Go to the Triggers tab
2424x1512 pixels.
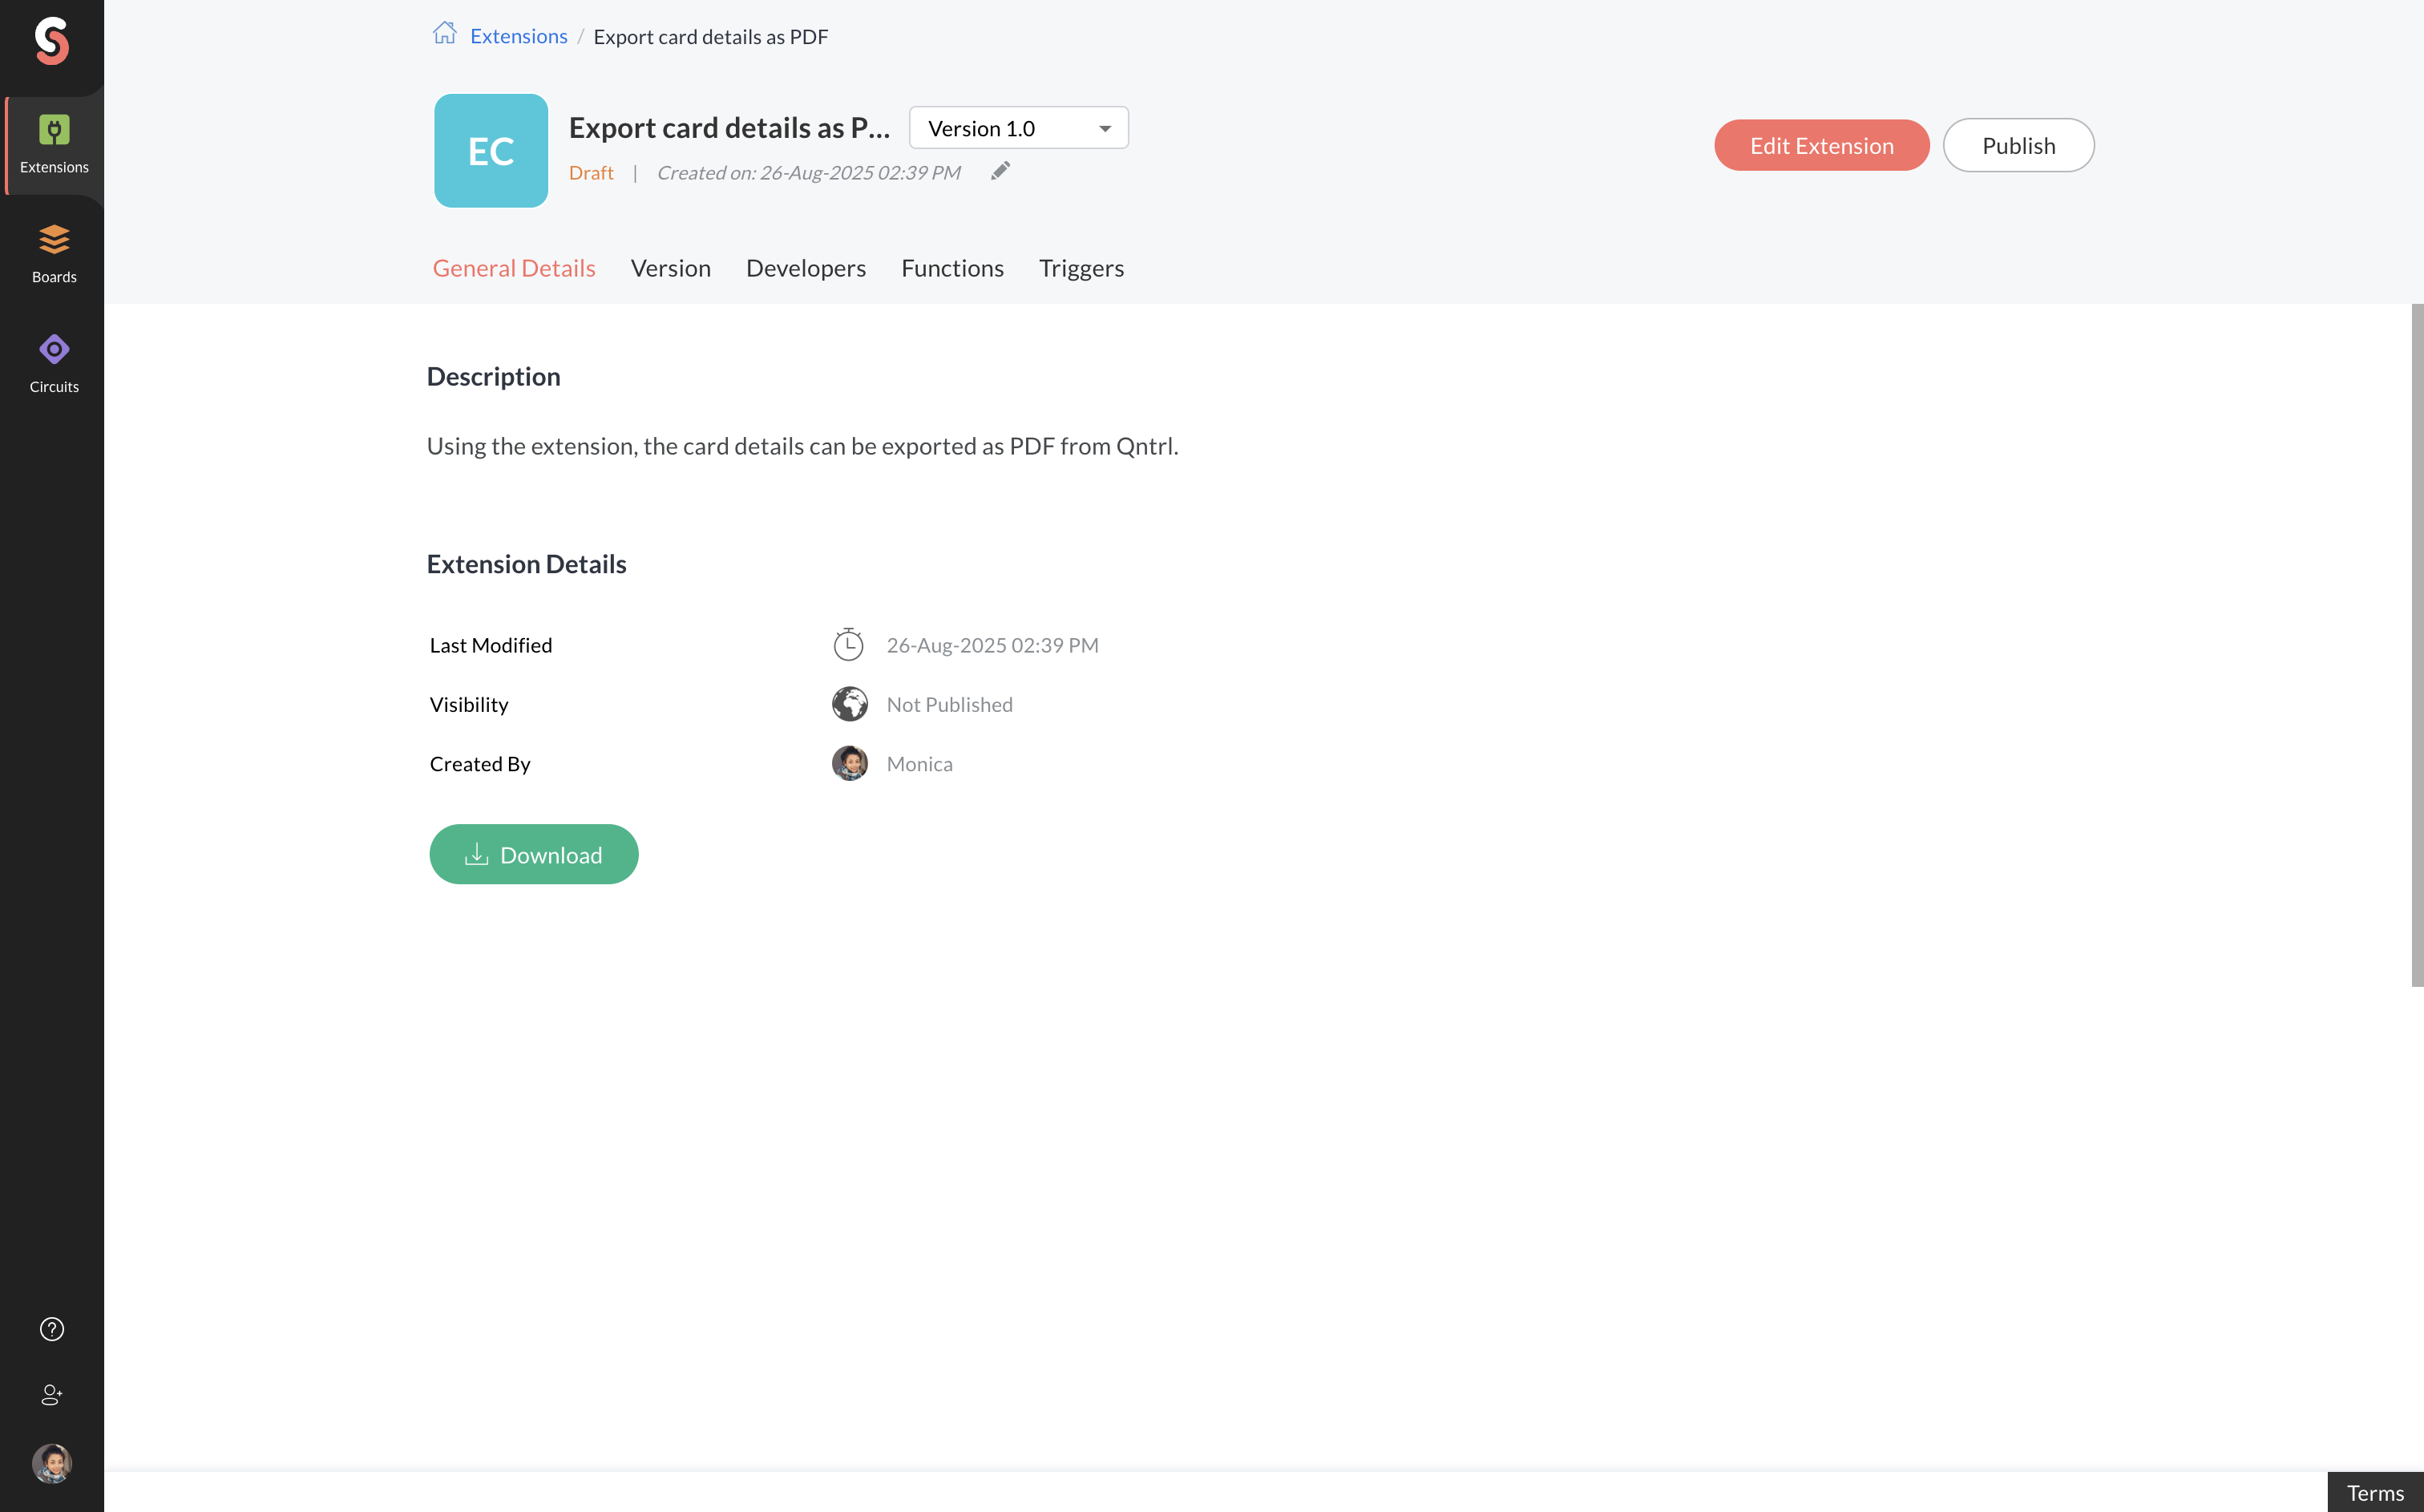click(x=1081, y=268)
